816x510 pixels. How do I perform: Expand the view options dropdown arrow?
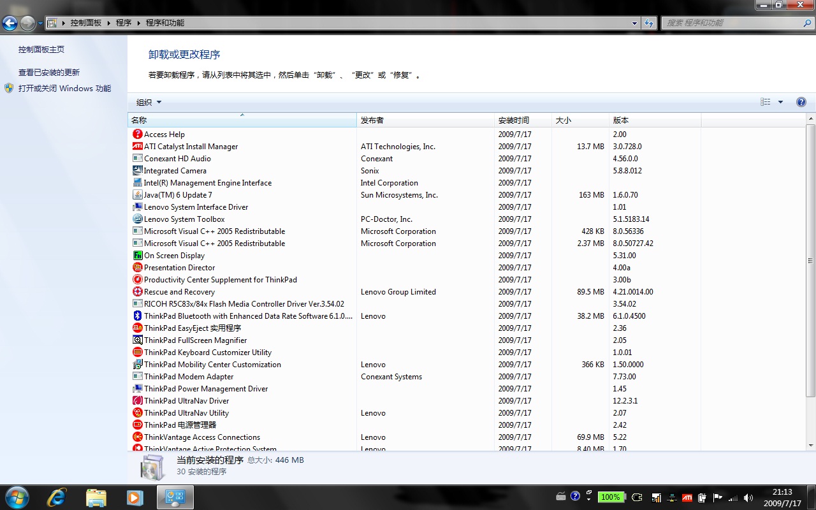click(780, 102)
